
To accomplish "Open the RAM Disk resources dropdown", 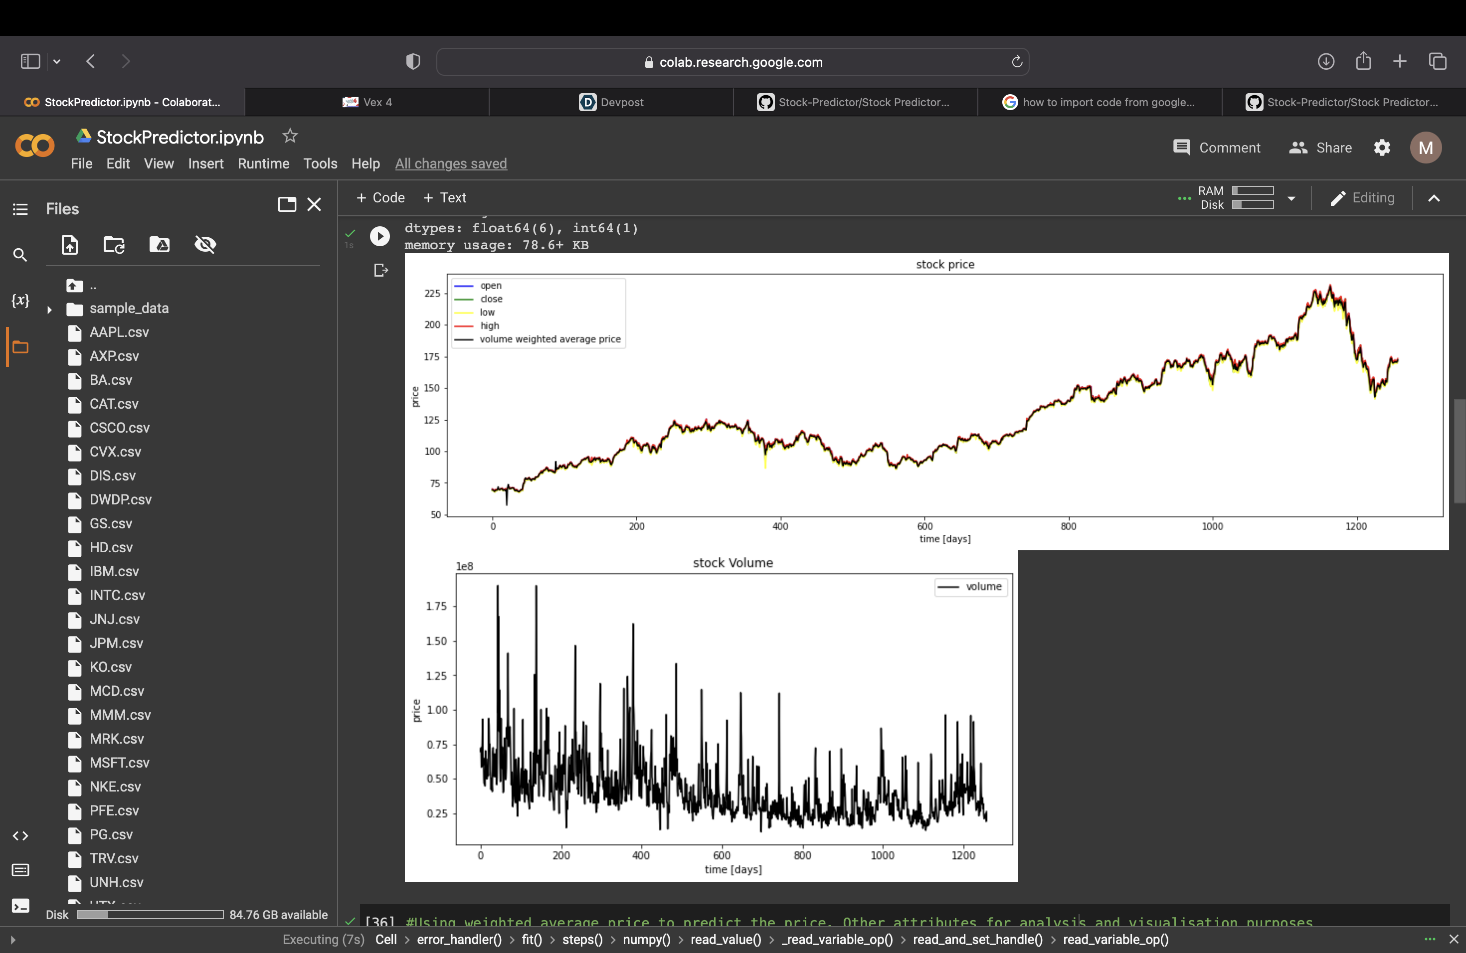I will [1291, 198].
